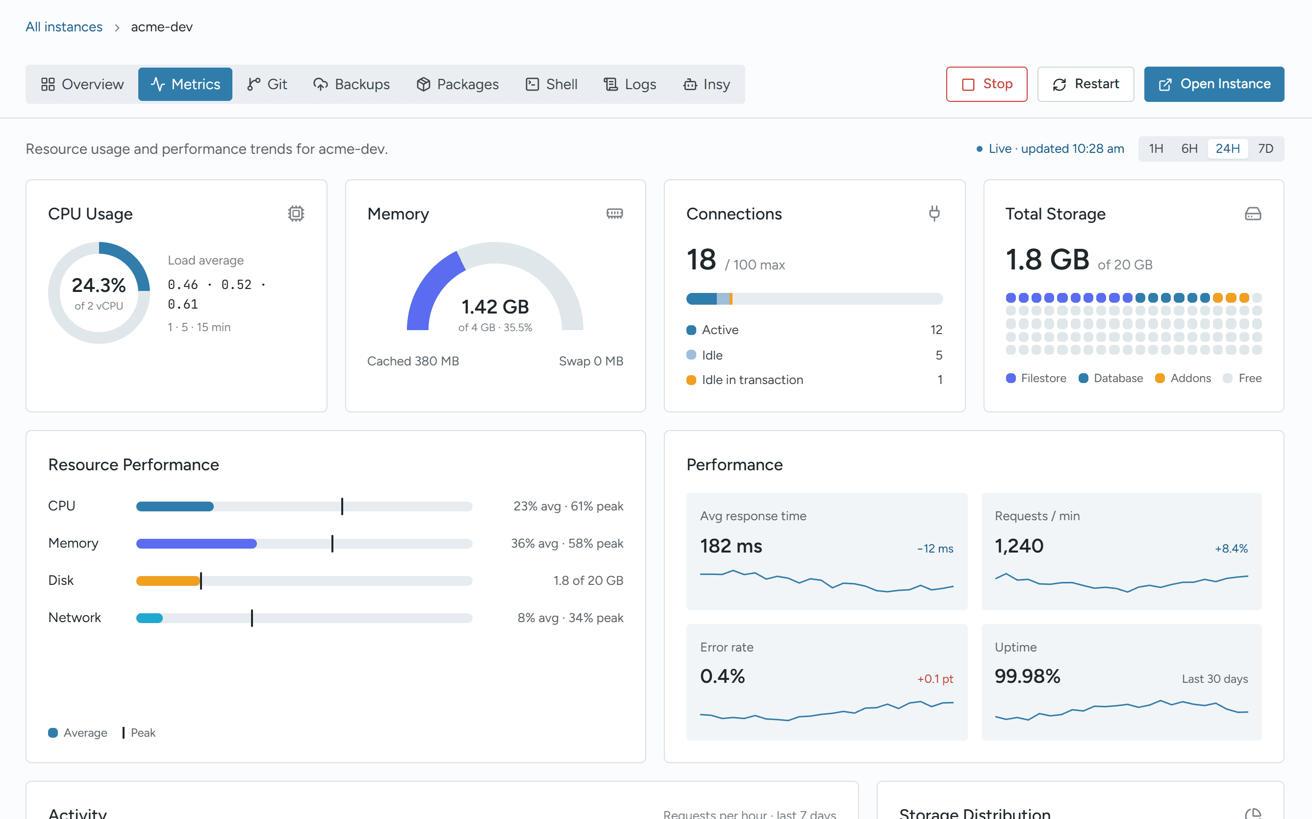View the Logs tab
1312x819 pixels.
pyautogui.click(x=630, y=84)
